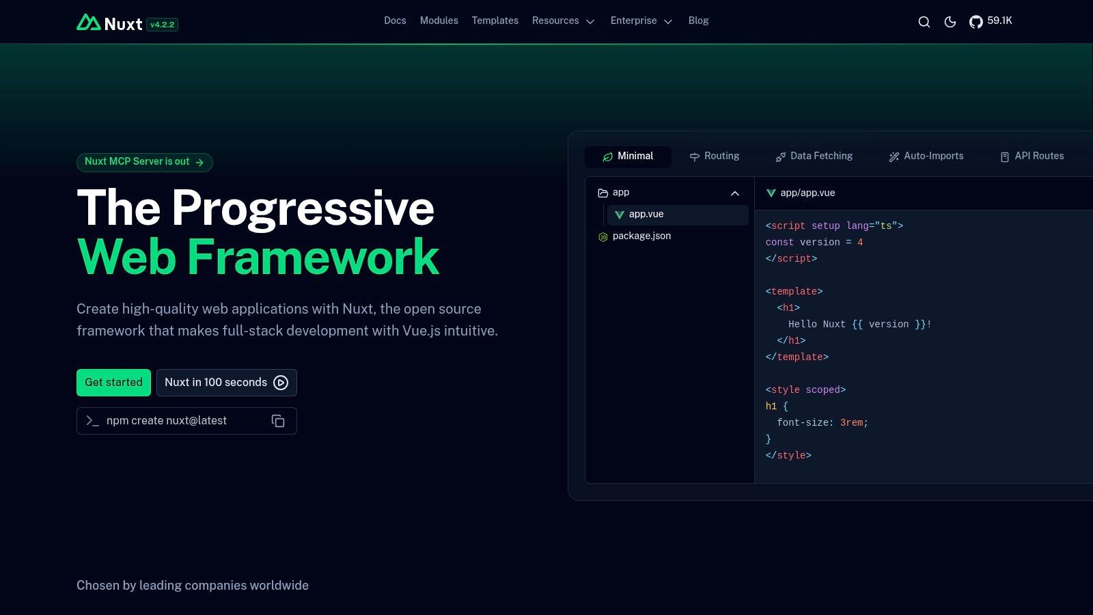Visit the Blog link
The image size is (1093, 615).
click(x=698, y=21)
